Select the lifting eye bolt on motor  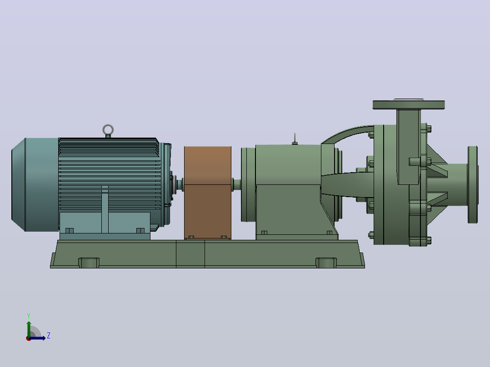[108, 131]
